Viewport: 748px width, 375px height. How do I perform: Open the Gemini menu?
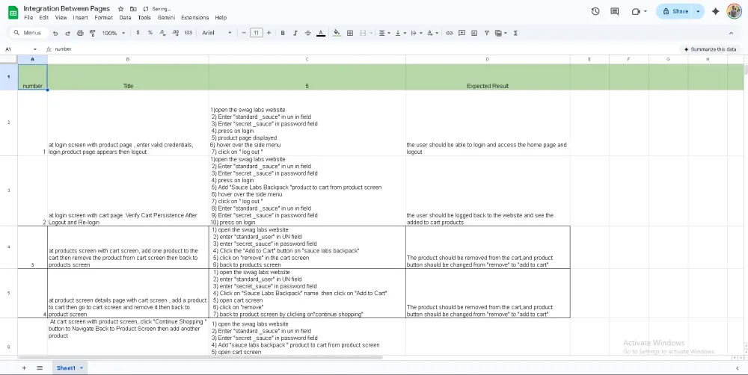[x=166, y=18]
